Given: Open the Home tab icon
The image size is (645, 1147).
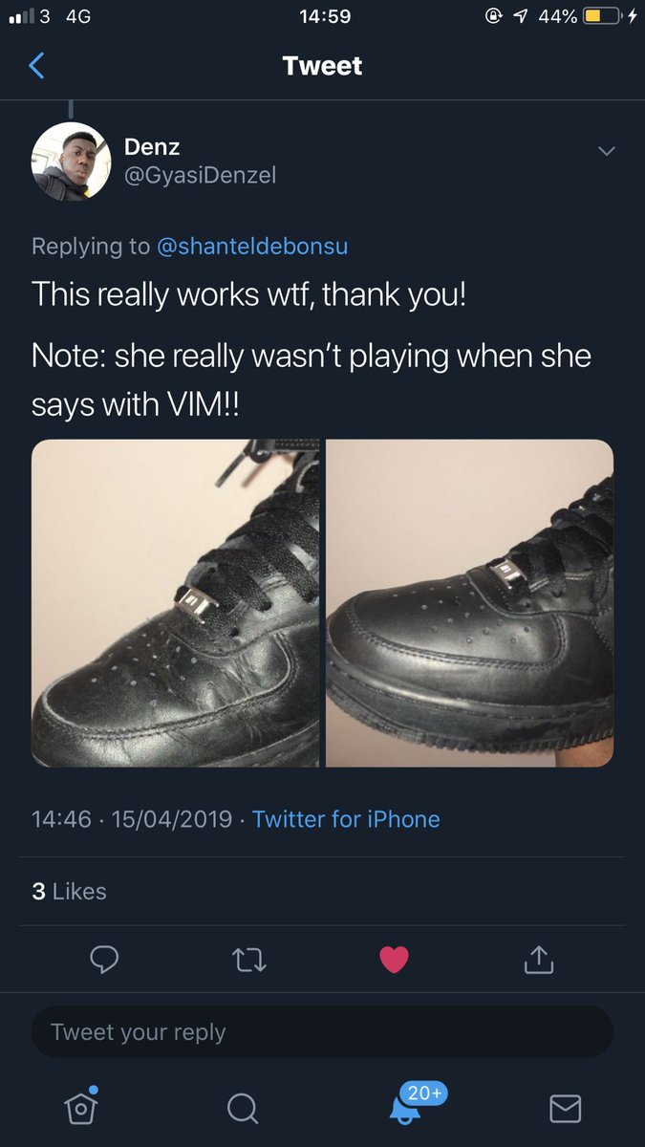Looking at the screenshot, I should click(x=81, y=1107).
